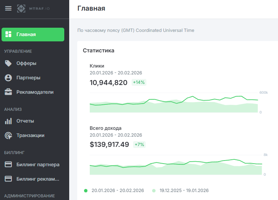Click the Всего дохода revenue chart

tap(174, 165)
